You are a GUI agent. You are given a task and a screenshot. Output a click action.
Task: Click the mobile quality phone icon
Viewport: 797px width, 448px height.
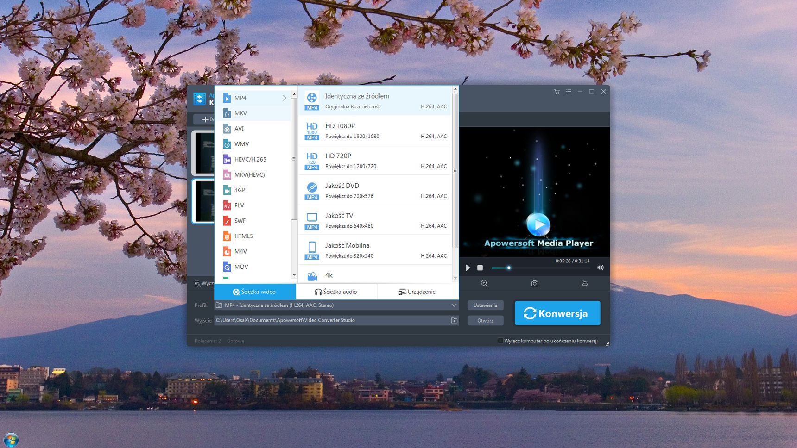click(x=312, y=250)
